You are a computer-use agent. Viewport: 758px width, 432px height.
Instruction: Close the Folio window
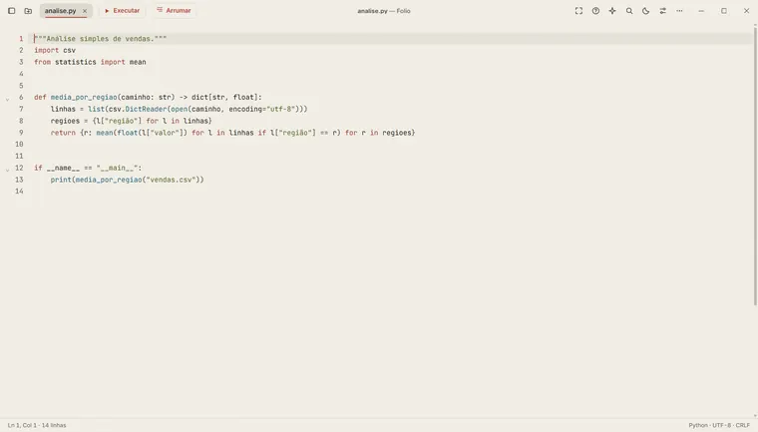(746, 11)
